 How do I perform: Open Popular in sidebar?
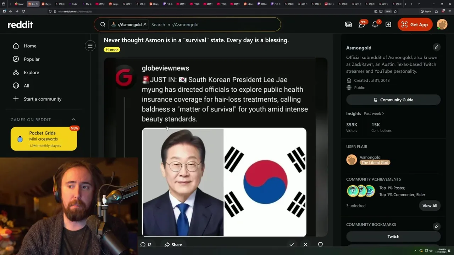coord(27,59)
